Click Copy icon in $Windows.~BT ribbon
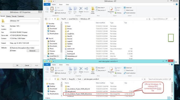This screenshot has width=180, height=100. (x=47, y=10)
